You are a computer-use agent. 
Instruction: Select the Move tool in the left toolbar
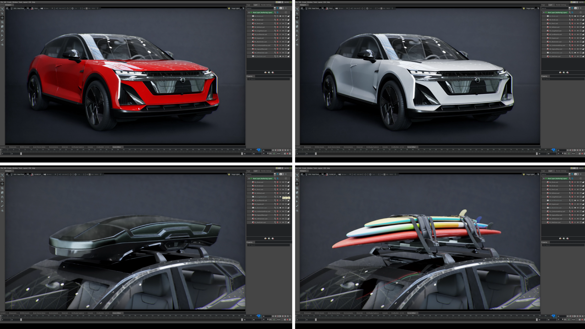tap(2, 17)
